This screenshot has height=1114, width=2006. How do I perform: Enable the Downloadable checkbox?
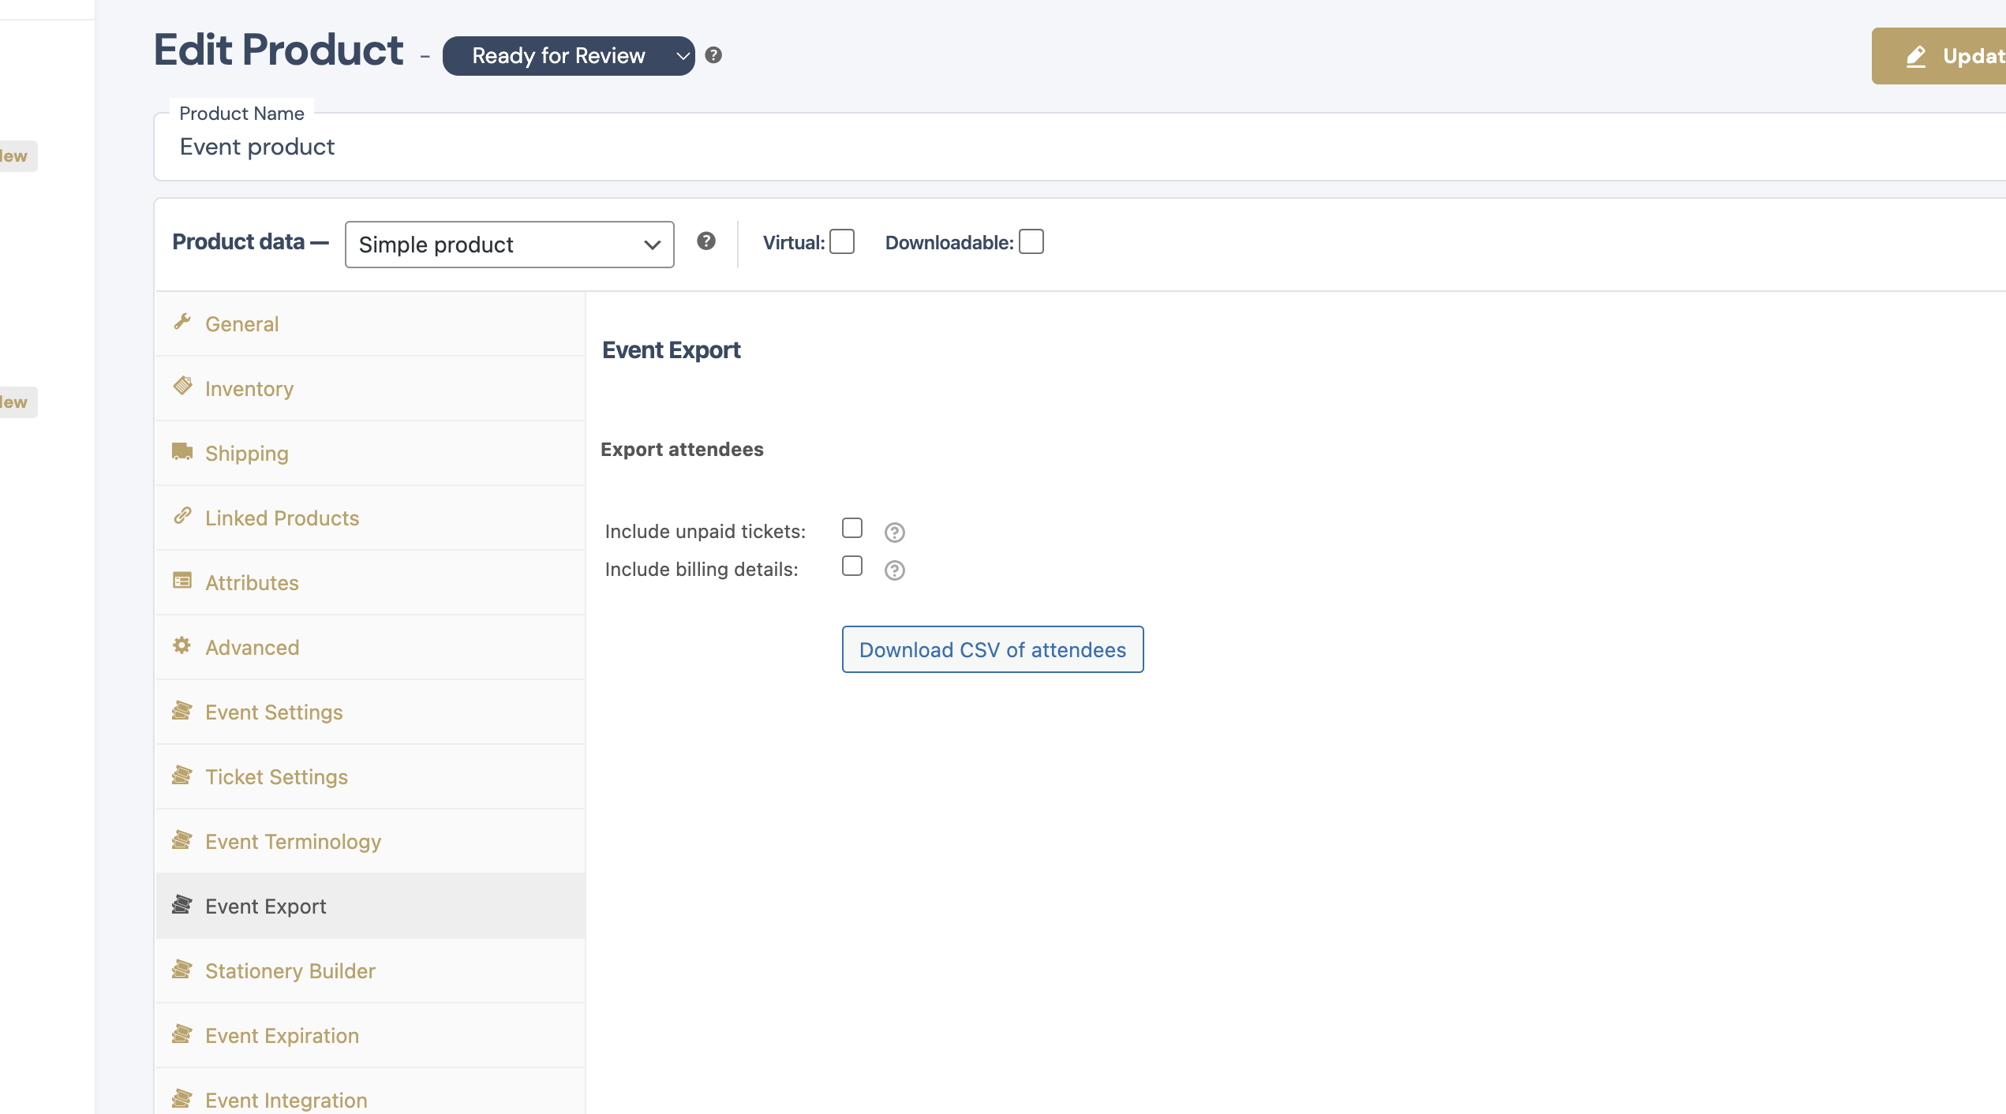(x=1031, y=241)
